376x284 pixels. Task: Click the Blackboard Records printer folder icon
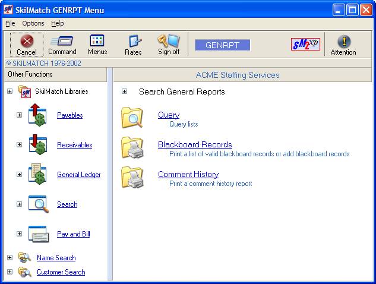[x=132, y=147]
